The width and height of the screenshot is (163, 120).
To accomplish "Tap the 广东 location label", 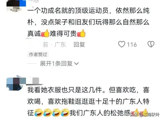I will pos(60,44).
